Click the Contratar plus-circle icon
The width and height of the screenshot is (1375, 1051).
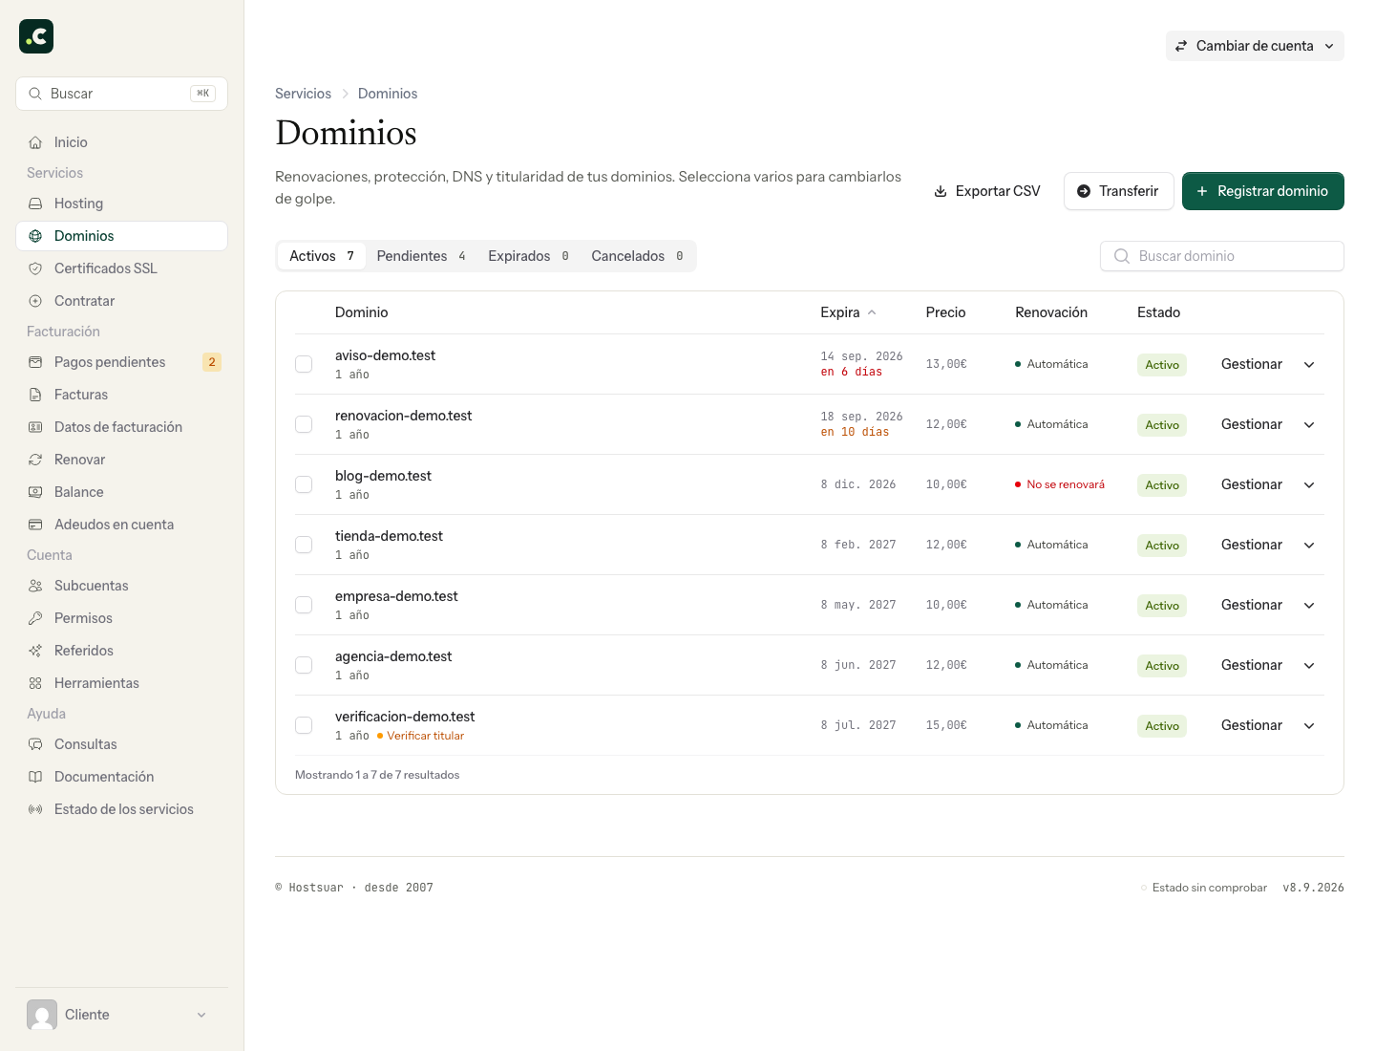[35, 301]
